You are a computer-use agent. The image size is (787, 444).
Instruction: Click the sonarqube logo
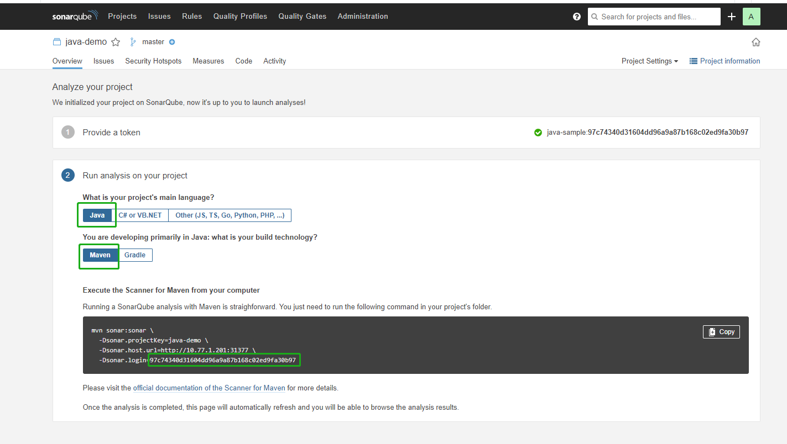75,16
